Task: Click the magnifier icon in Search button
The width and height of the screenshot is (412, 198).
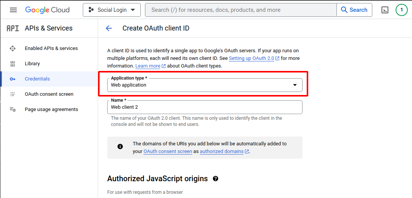Action: (344, 10)
